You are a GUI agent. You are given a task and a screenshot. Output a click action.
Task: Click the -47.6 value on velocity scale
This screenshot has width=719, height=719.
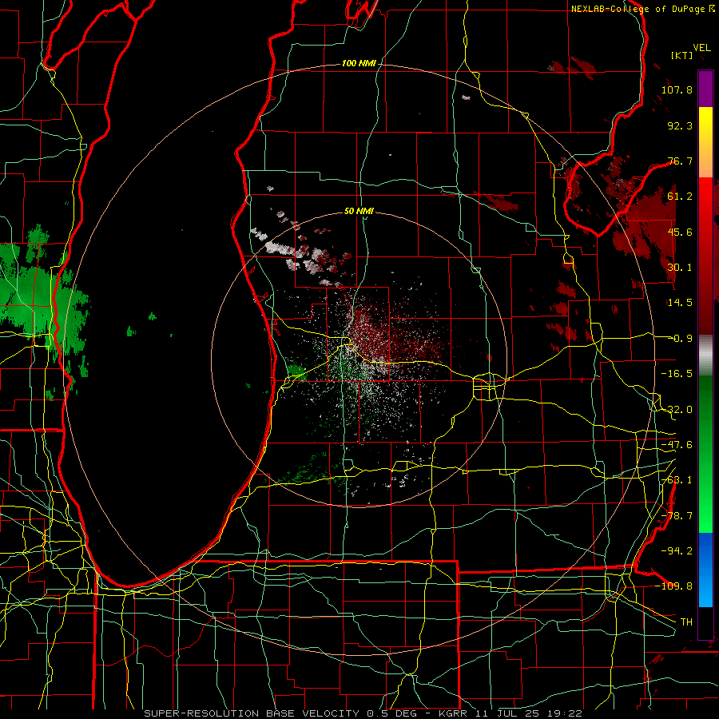point(677,445)
